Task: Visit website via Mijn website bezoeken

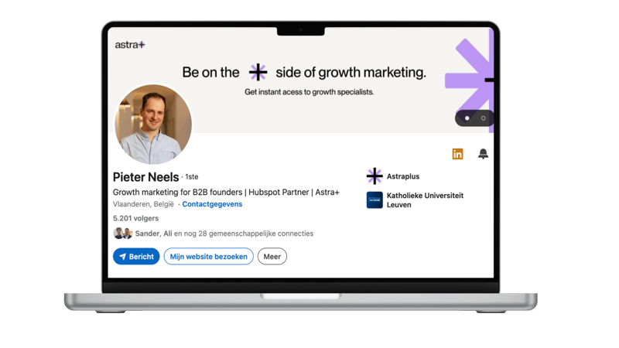Action: (209, 257)
